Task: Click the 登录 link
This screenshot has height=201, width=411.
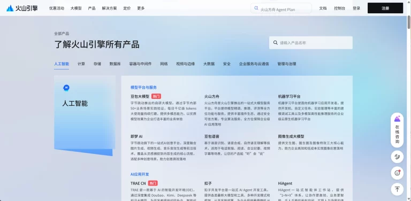Action: (x=356, y=8)
